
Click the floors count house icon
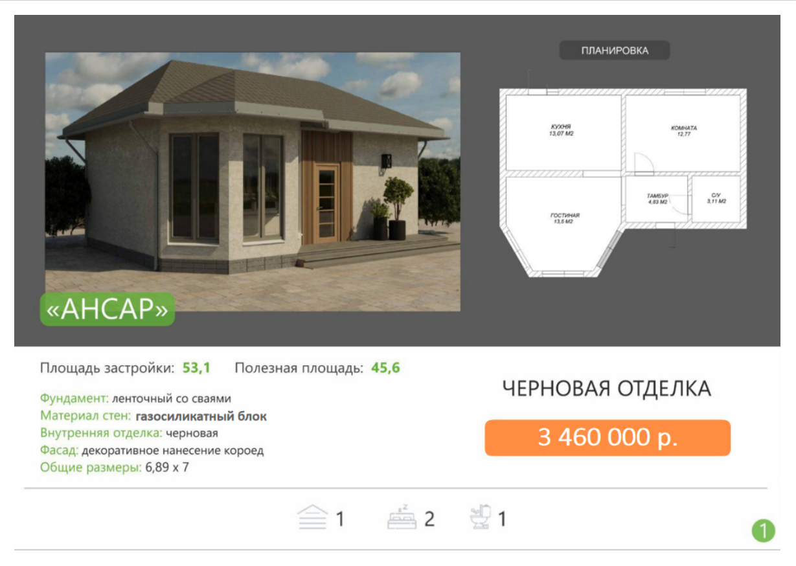[312, 518]
